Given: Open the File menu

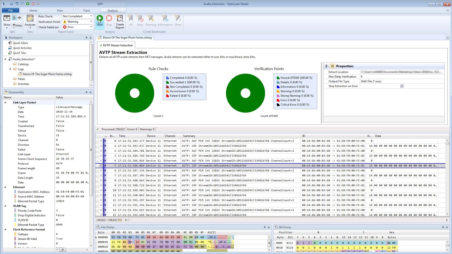Looking at the screenshot, I should click(11, 11).
